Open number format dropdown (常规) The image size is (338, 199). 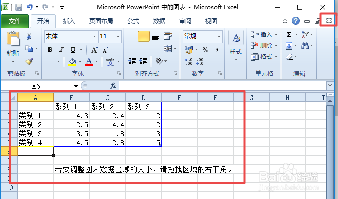click(x=219, y=36)
